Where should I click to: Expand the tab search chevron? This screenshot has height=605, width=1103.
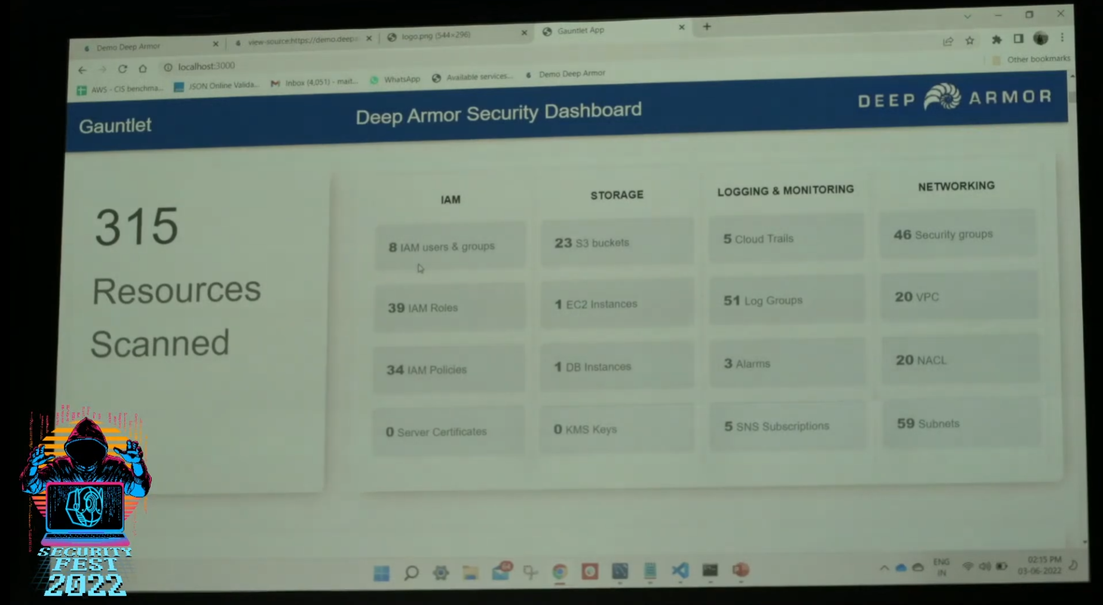click(967, 16)
